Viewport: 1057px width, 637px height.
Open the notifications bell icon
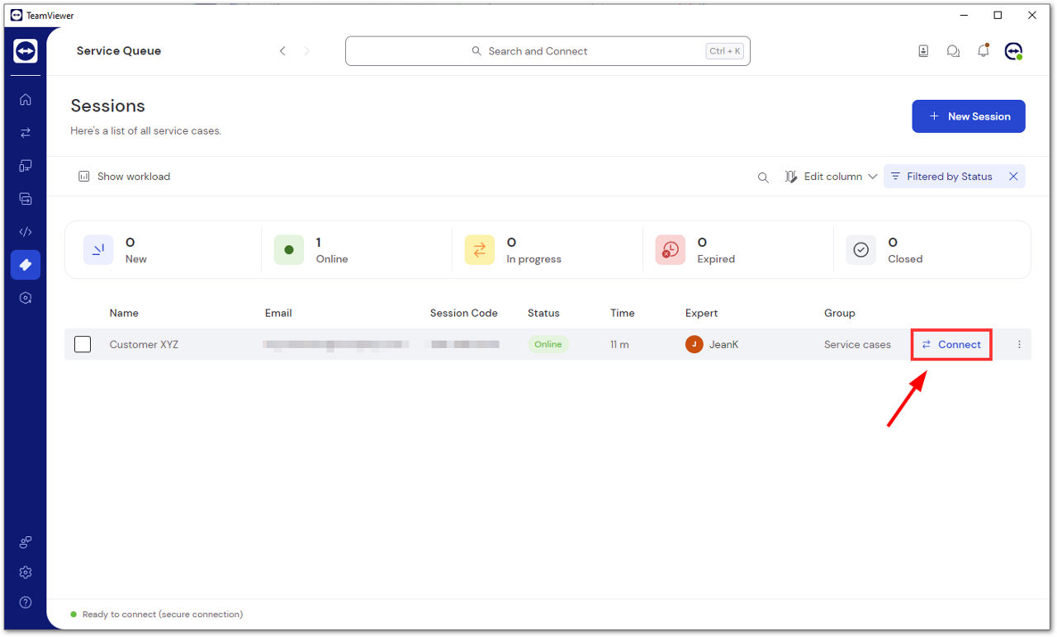point(983,51)
